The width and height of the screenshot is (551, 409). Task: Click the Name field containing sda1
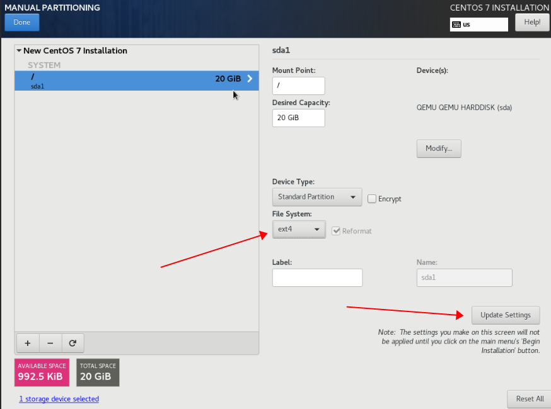tap(464, 278)
